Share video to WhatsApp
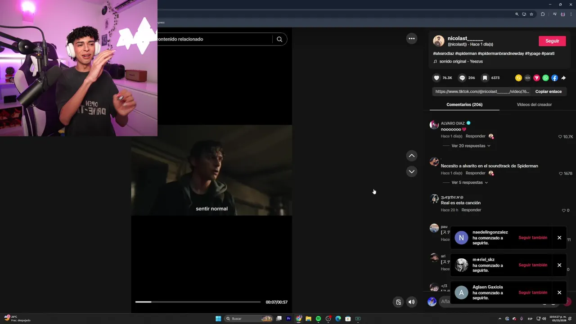Image resolution: width=576 pixels, height=324 pixels. (545, 78)
